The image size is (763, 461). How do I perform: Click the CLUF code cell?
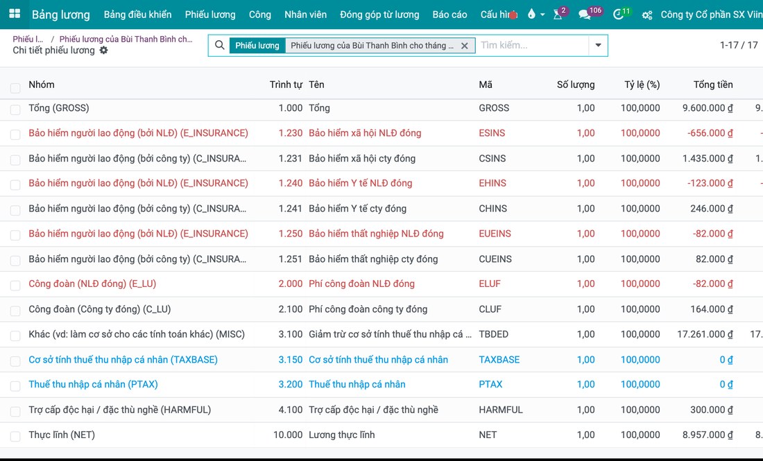click(490, 308)
